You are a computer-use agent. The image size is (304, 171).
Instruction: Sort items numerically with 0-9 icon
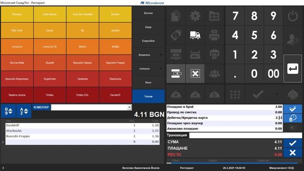[9, 111]
